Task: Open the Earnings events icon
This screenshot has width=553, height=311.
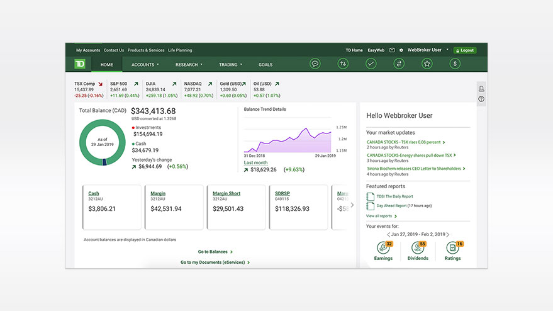Action: tap(384, 247)
